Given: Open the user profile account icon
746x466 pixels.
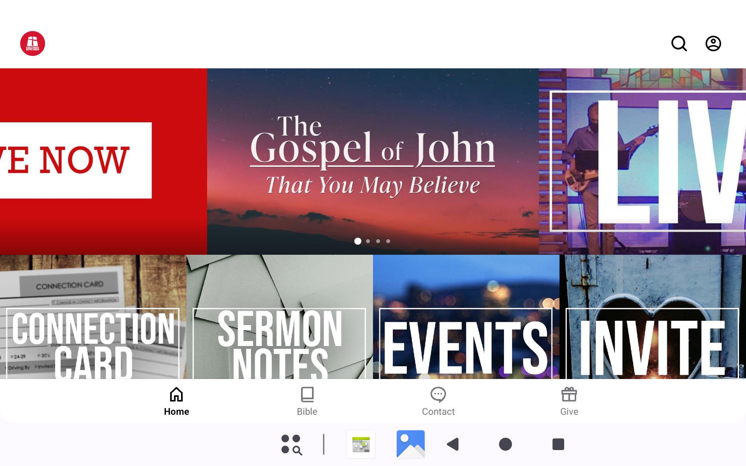Looking at the screenshot, I should pos(713,43).
